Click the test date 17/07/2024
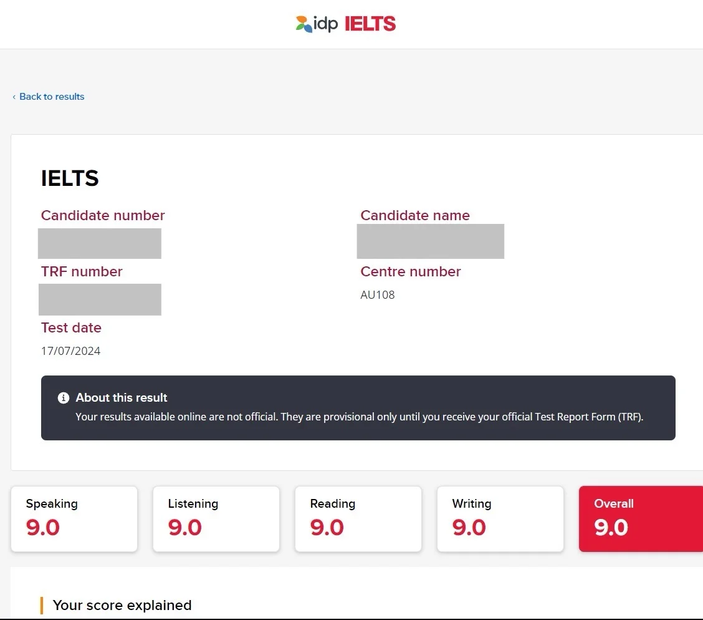 (71, 351)
